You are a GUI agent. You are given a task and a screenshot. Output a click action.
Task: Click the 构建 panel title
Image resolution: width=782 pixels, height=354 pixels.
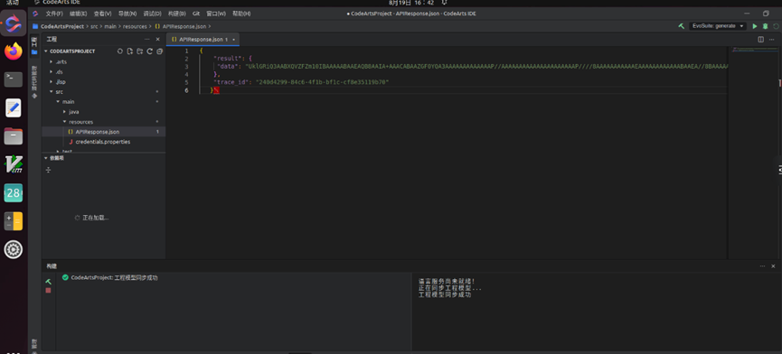[x=52, y=265]
